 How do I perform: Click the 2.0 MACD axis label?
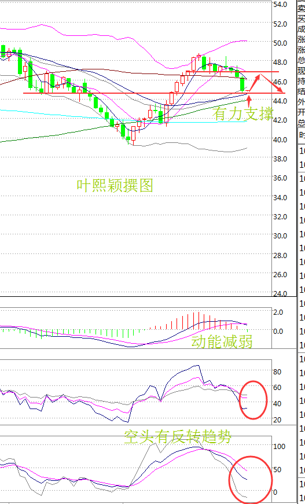point(278,312)
